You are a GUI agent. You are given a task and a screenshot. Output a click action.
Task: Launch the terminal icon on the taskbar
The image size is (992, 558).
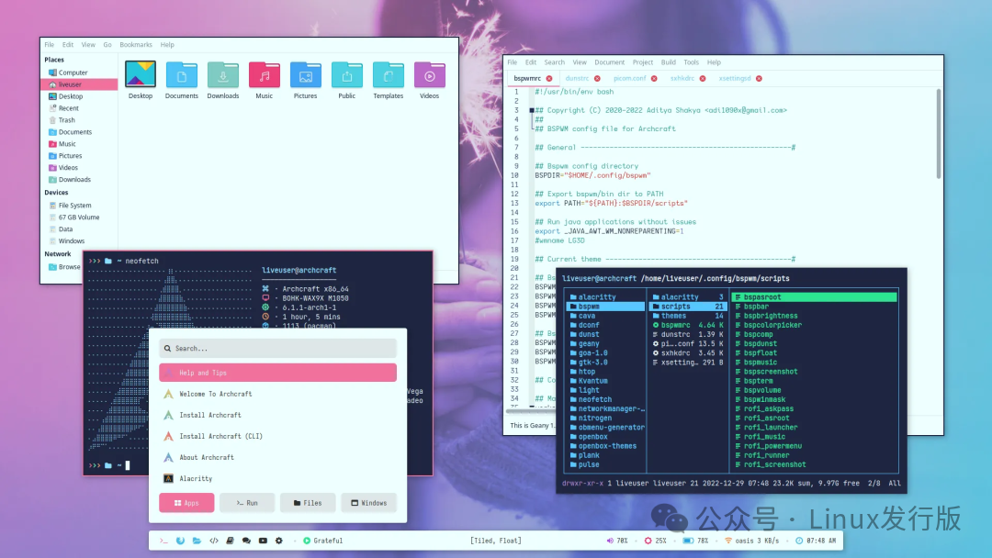[163, 541]
